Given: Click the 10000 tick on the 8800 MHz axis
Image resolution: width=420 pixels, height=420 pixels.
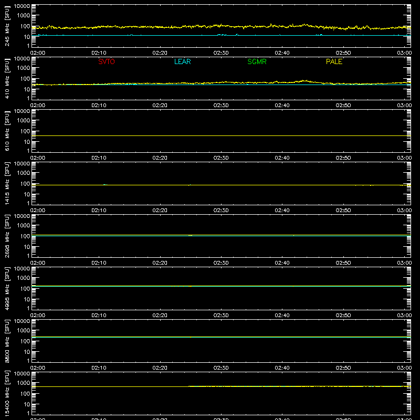Looking at the screenshot, I should tap(22, 321).
